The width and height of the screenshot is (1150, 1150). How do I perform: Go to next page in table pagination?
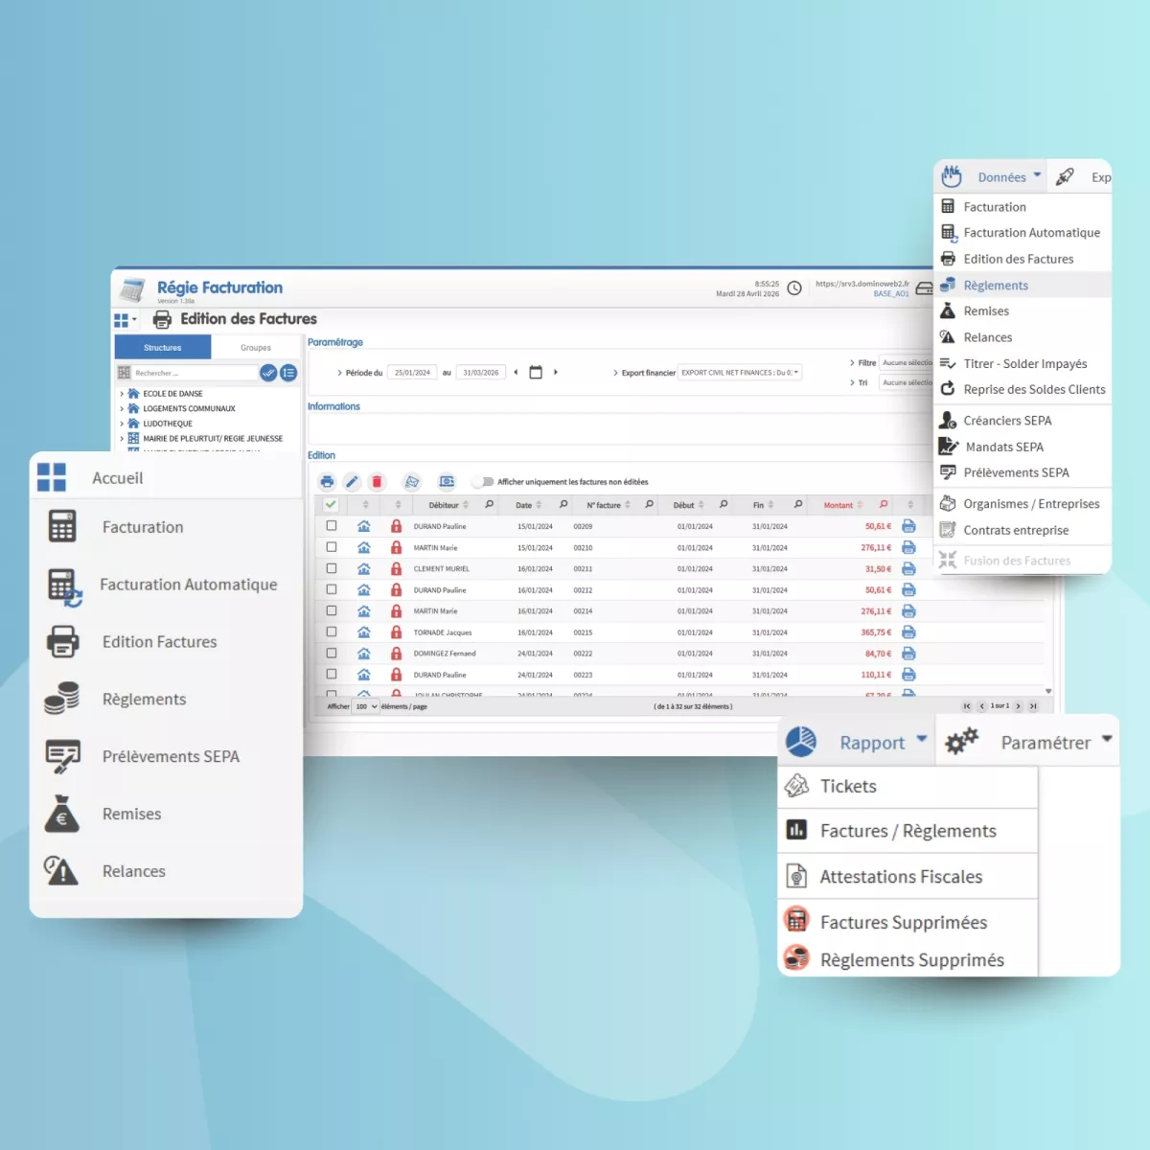[1019, 706]
